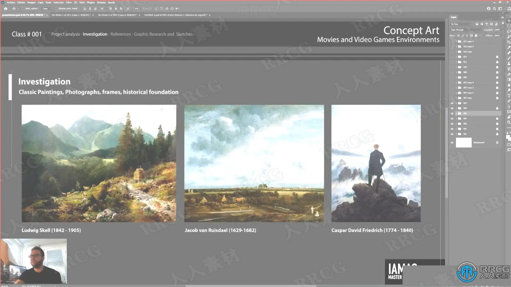Open the Ventana menu
Viewport: 511px width, 287px height.
click(x=101, y=2)
